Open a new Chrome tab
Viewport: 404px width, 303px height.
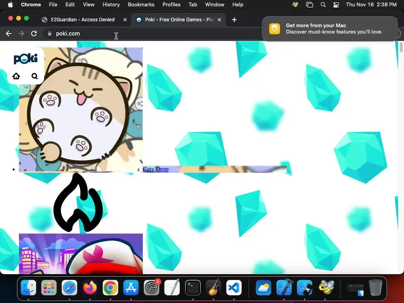[x=234, y=20]
